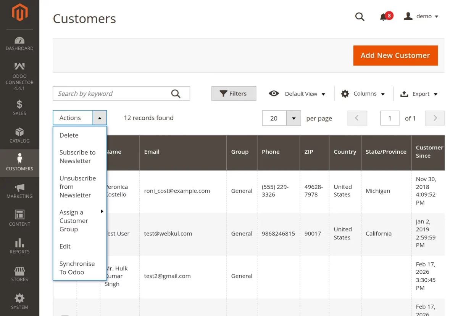The image size is (458, 316).
Task: Click phone number (555) 229-3326
Action: (275, 191)
